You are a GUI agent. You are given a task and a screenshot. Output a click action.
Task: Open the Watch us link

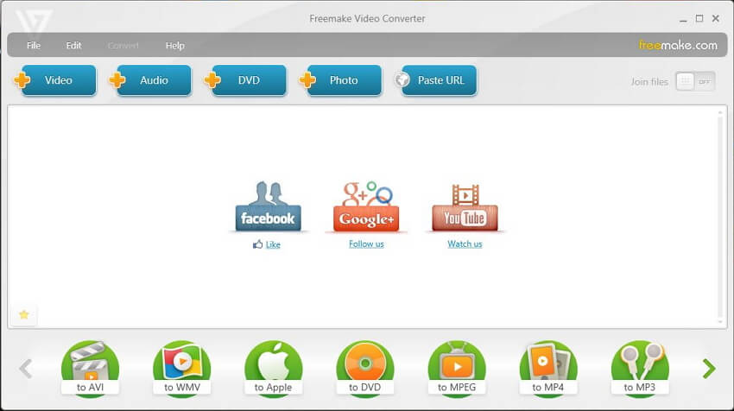[465, 243]
